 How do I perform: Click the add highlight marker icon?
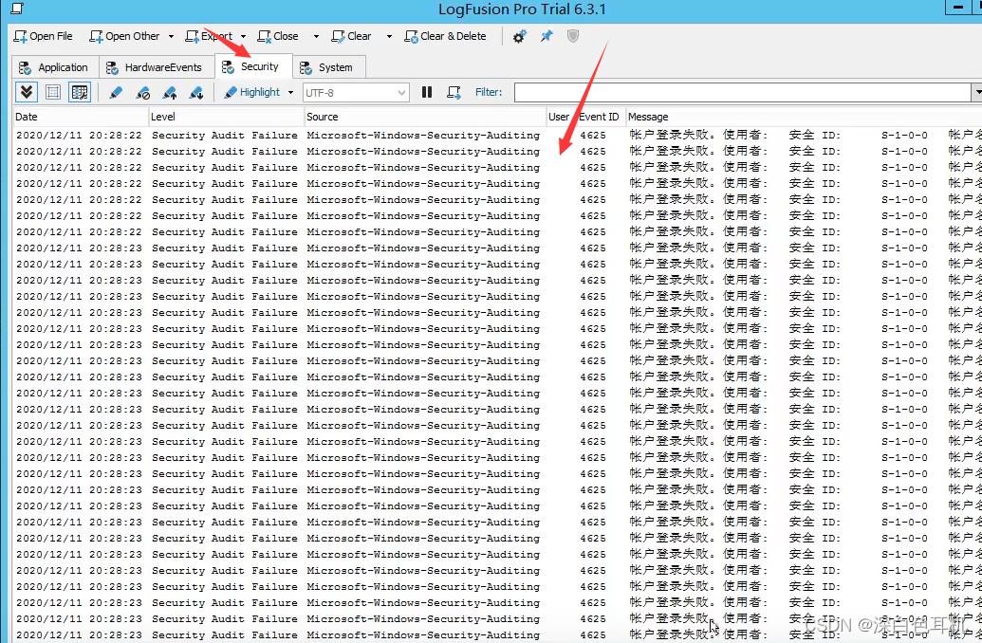click(x=116, y=92)
